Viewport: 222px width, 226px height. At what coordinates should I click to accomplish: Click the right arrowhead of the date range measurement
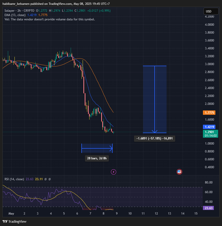point(111,148)
